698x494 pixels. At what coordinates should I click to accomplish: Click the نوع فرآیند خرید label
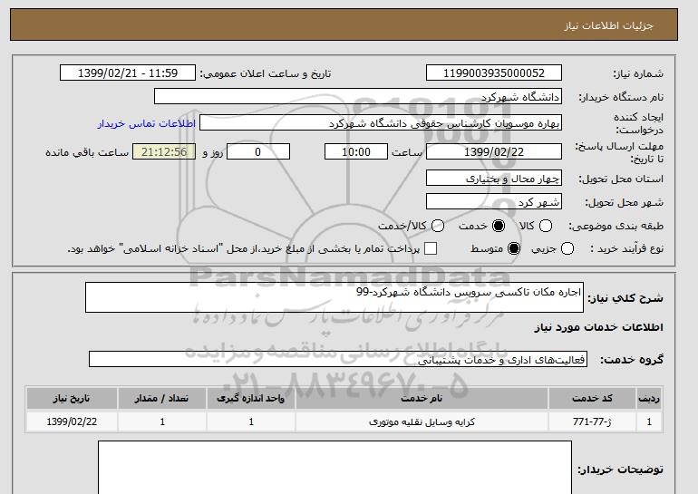626,248
